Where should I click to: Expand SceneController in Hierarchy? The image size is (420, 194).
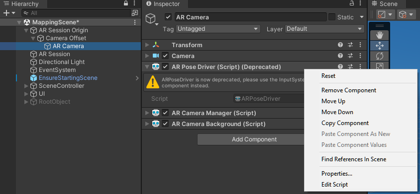26,86
